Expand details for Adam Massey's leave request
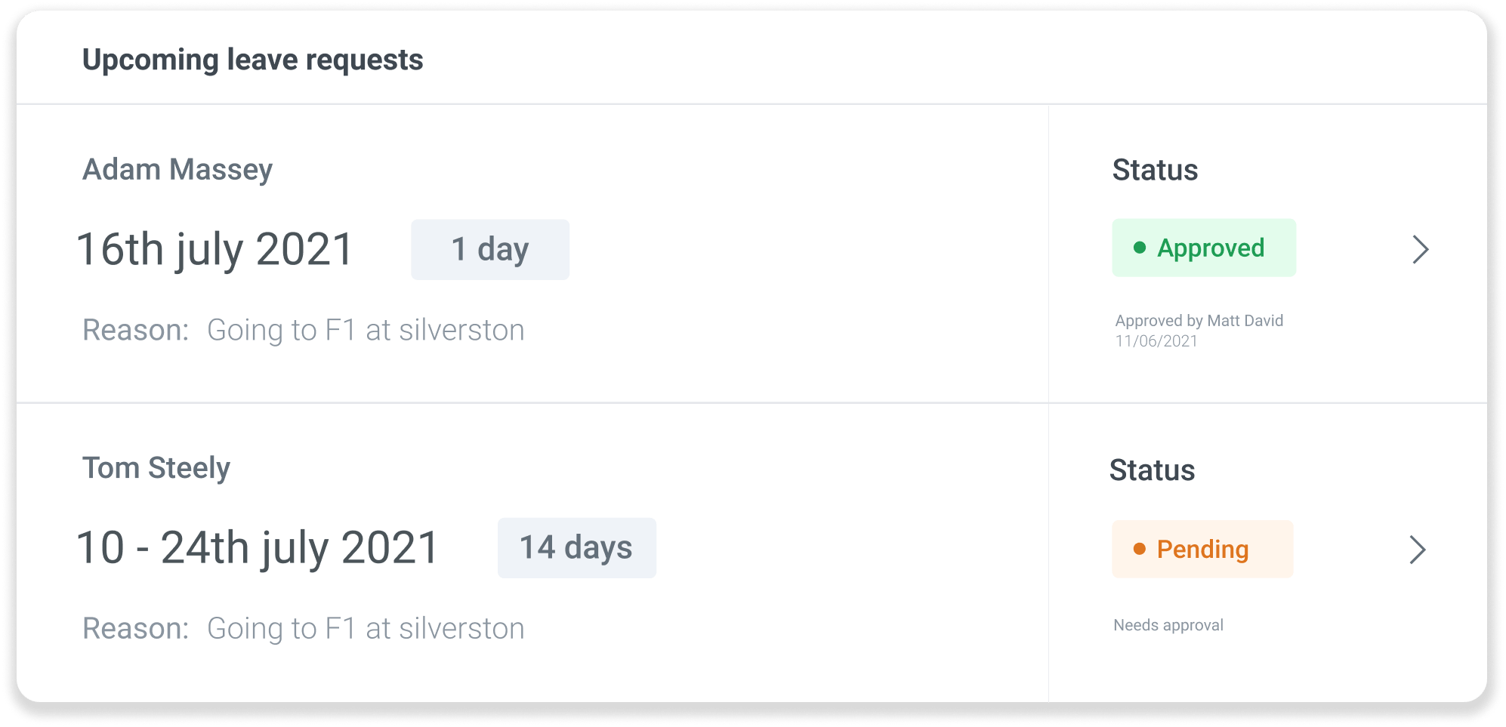The image size is (1506, 727). point(1421,249)
